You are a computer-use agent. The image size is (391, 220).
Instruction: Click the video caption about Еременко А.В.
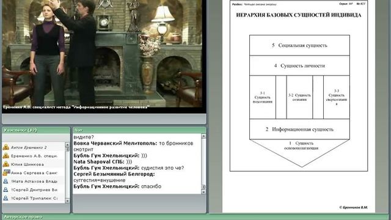[x=76, y=107]
